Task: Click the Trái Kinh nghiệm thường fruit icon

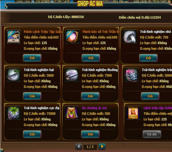Action: (x=72, y=75)
